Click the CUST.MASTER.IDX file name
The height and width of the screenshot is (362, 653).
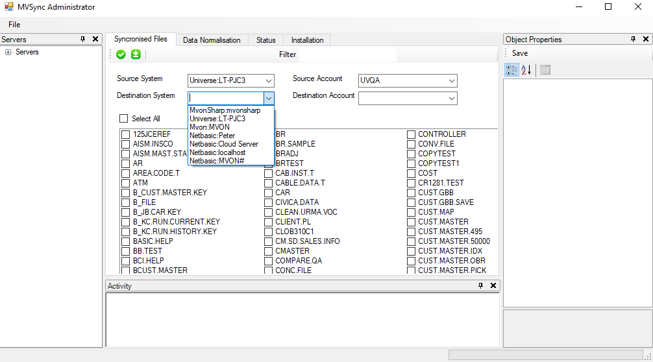point(450,251)
